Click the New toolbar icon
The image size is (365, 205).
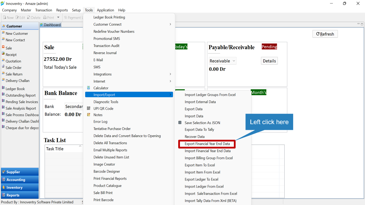5,17
